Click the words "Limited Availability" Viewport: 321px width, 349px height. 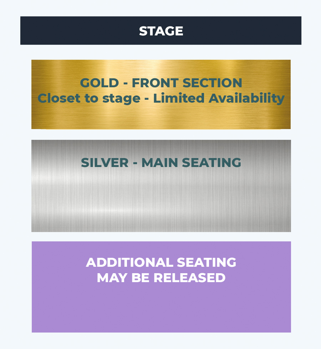coord(219,98)
